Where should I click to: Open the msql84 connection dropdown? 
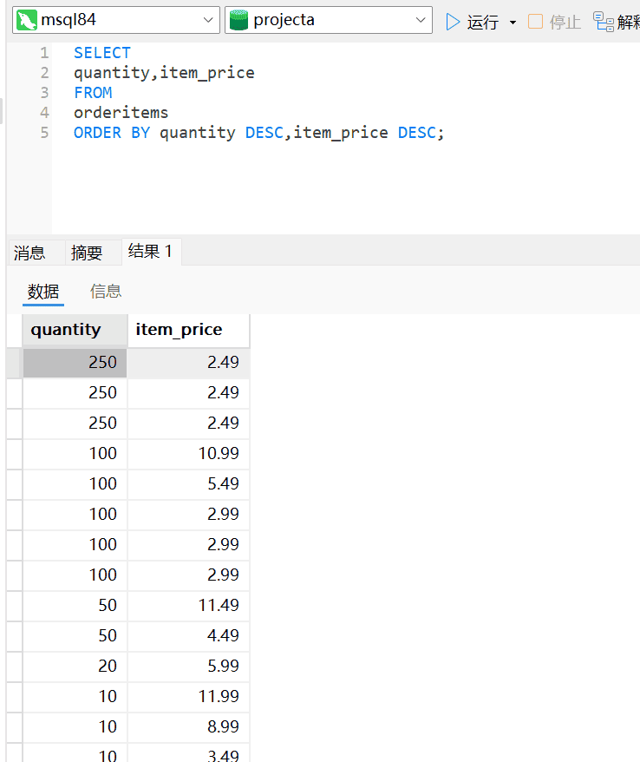pyautogui.click(x=209, y=21)
